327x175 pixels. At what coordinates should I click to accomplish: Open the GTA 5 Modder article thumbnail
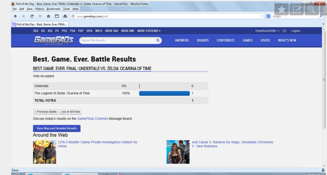point(45,152)
